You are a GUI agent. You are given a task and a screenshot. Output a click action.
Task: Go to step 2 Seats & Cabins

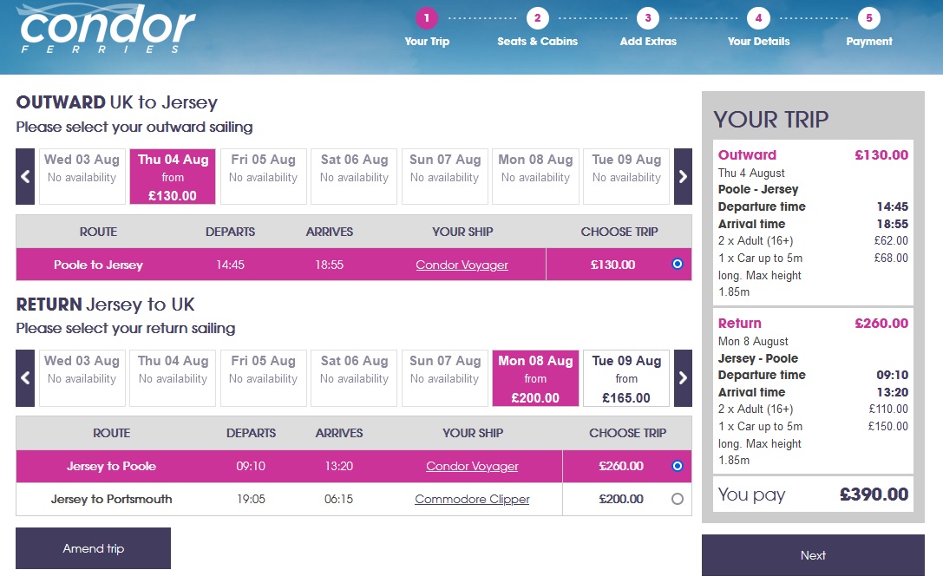point(537,18)
